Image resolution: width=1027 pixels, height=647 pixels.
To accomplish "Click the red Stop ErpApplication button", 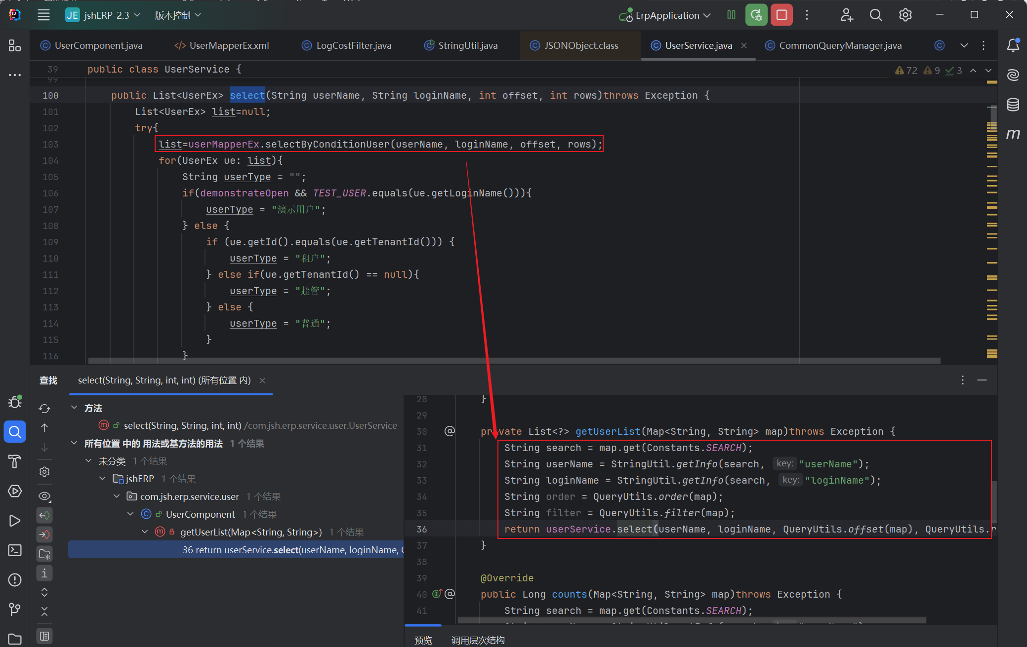I will (781, 15).
